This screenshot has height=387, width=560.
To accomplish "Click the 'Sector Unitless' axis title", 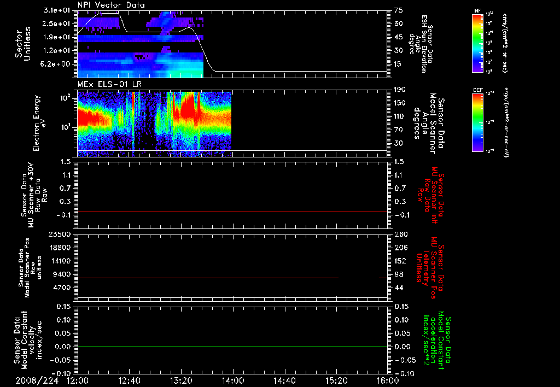I will click(x=23, y=44).
